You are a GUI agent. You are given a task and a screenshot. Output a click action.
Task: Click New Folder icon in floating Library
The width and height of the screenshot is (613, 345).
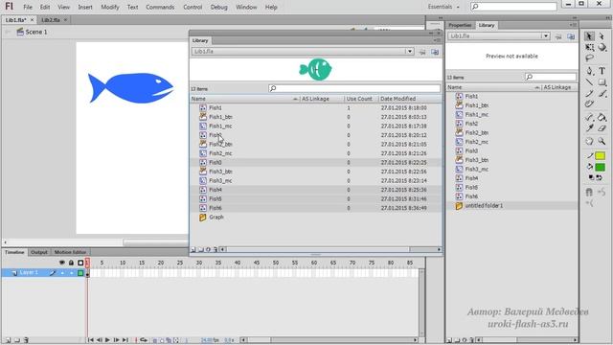tap(200, 249)
